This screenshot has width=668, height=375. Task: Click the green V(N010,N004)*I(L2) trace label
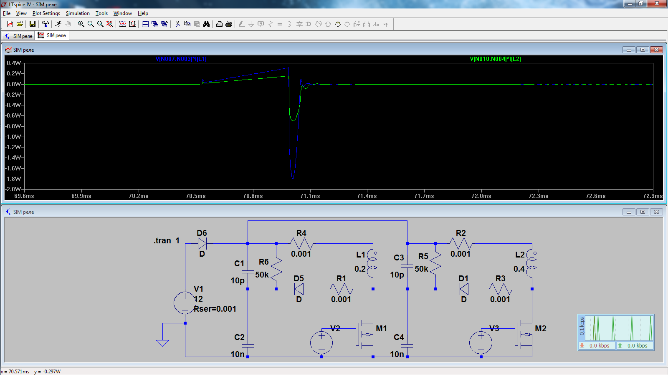coord(495,59)
